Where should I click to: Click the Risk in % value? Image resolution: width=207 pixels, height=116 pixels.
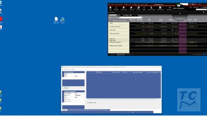pyautogui.click(x=79, y=95)
